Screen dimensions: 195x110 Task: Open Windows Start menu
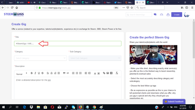pyautogui.click(x=3, y=107)
